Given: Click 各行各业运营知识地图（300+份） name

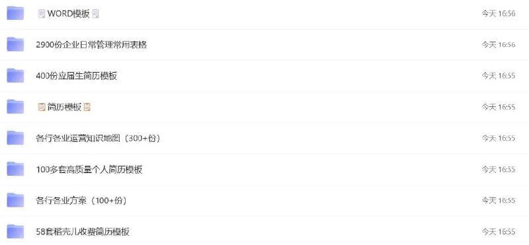Looking at the screenshot, I should point(98,138).
